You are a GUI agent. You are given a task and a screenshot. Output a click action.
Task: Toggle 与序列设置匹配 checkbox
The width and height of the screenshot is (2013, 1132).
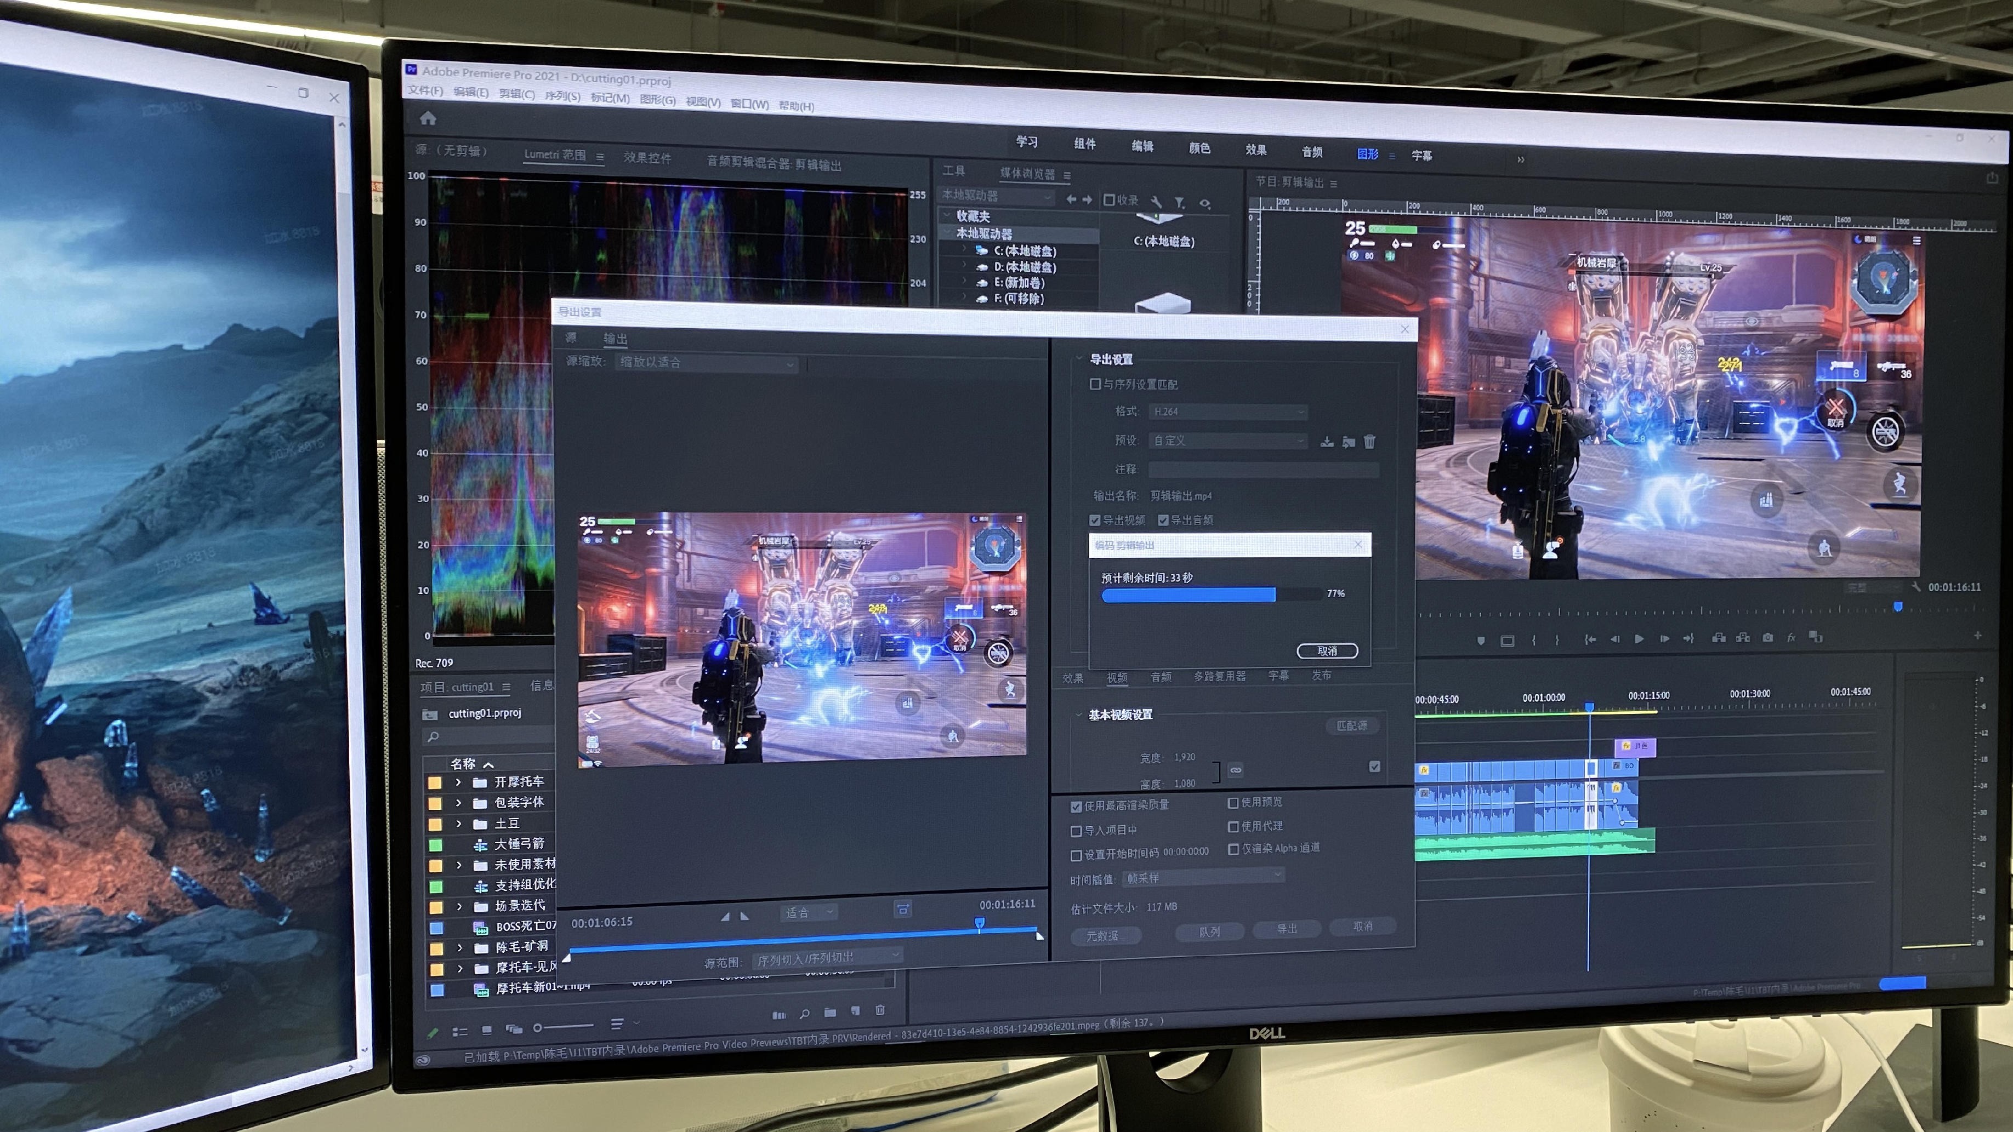click(1095, 384)
